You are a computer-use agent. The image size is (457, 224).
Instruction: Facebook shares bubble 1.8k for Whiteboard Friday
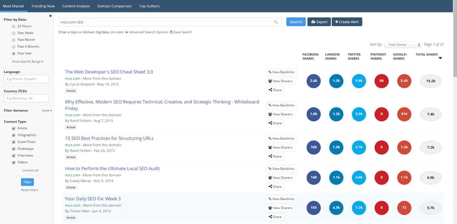[x=313, y=114]
